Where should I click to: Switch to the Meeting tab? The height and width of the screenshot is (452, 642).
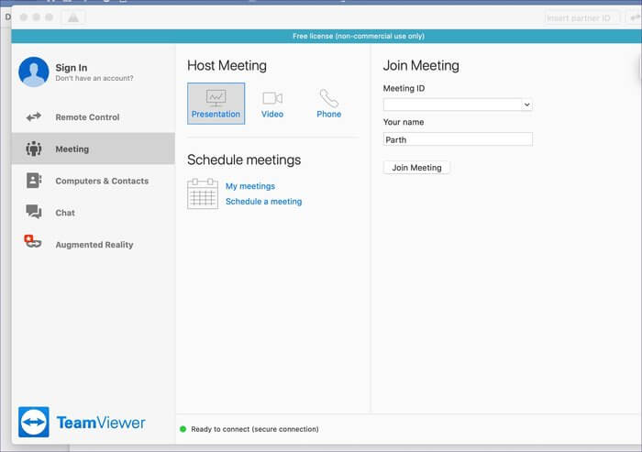click(x=94, y=149)
